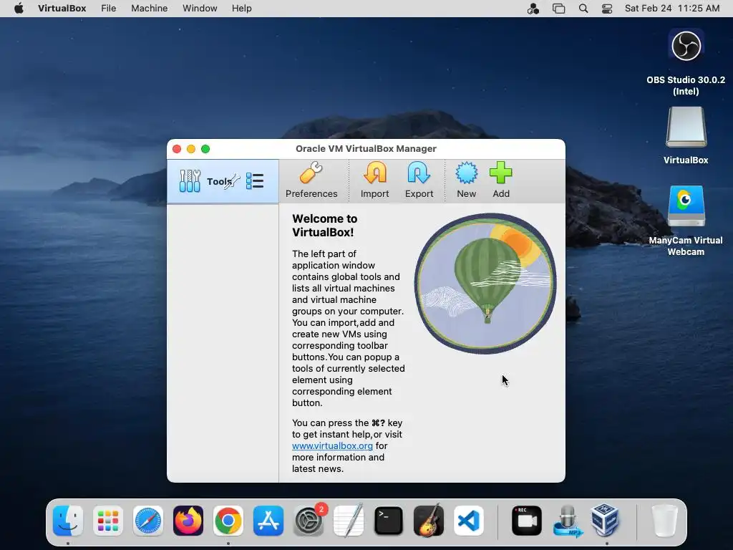Launch GarageBand from the Dock
733x550 pixels.
click(x=429, y=521)
